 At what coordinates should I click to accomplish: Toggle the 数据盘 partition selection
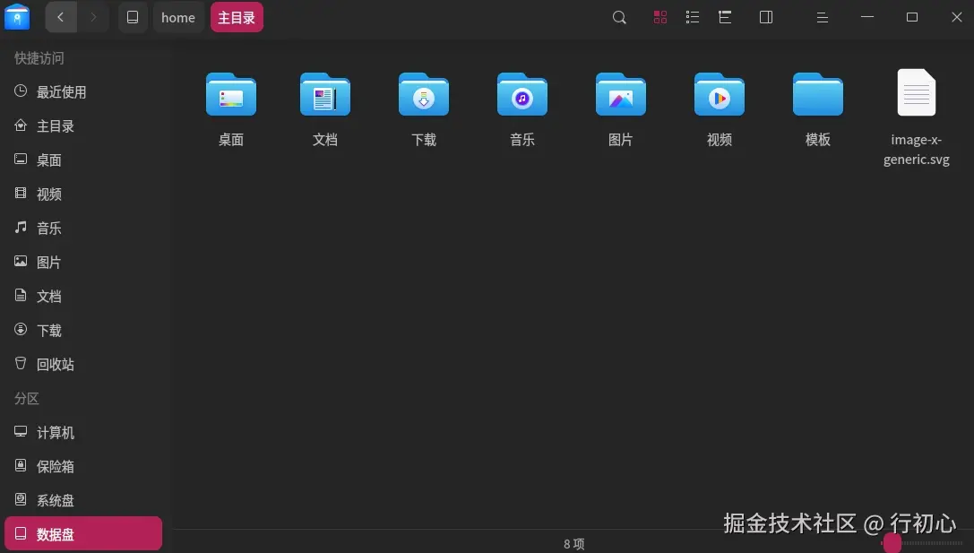(x=56, y=533)
